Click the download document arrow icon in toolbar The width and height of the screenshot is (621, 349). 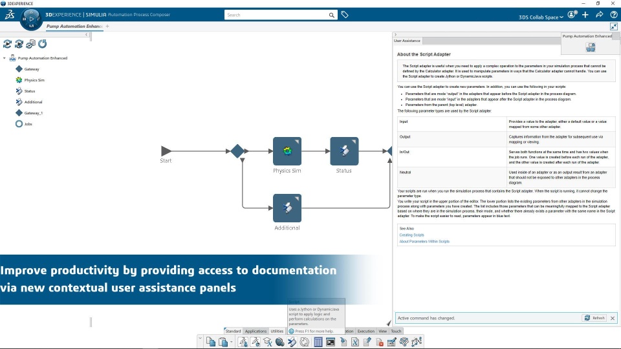[343, 341]
